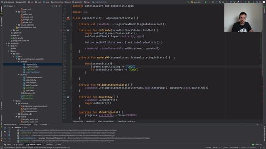
Task: Switch to the Console tab
Action: click(44, 125)
